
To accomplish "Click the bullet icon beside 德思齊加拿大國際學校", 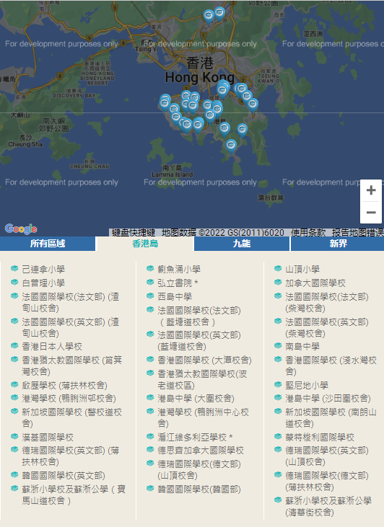I will pyautogui.click(x=150, y=450).
